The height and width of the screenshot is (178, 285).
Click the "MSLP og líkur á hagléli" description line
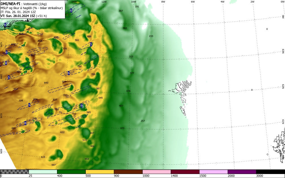click(32, 8)
